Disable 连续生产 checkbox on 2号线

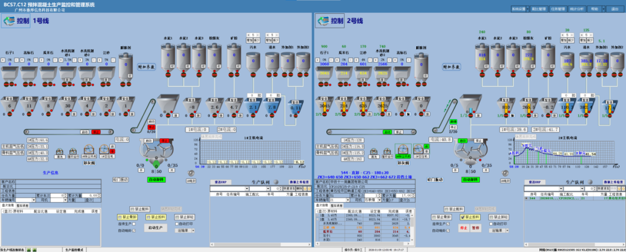[448, 224]
